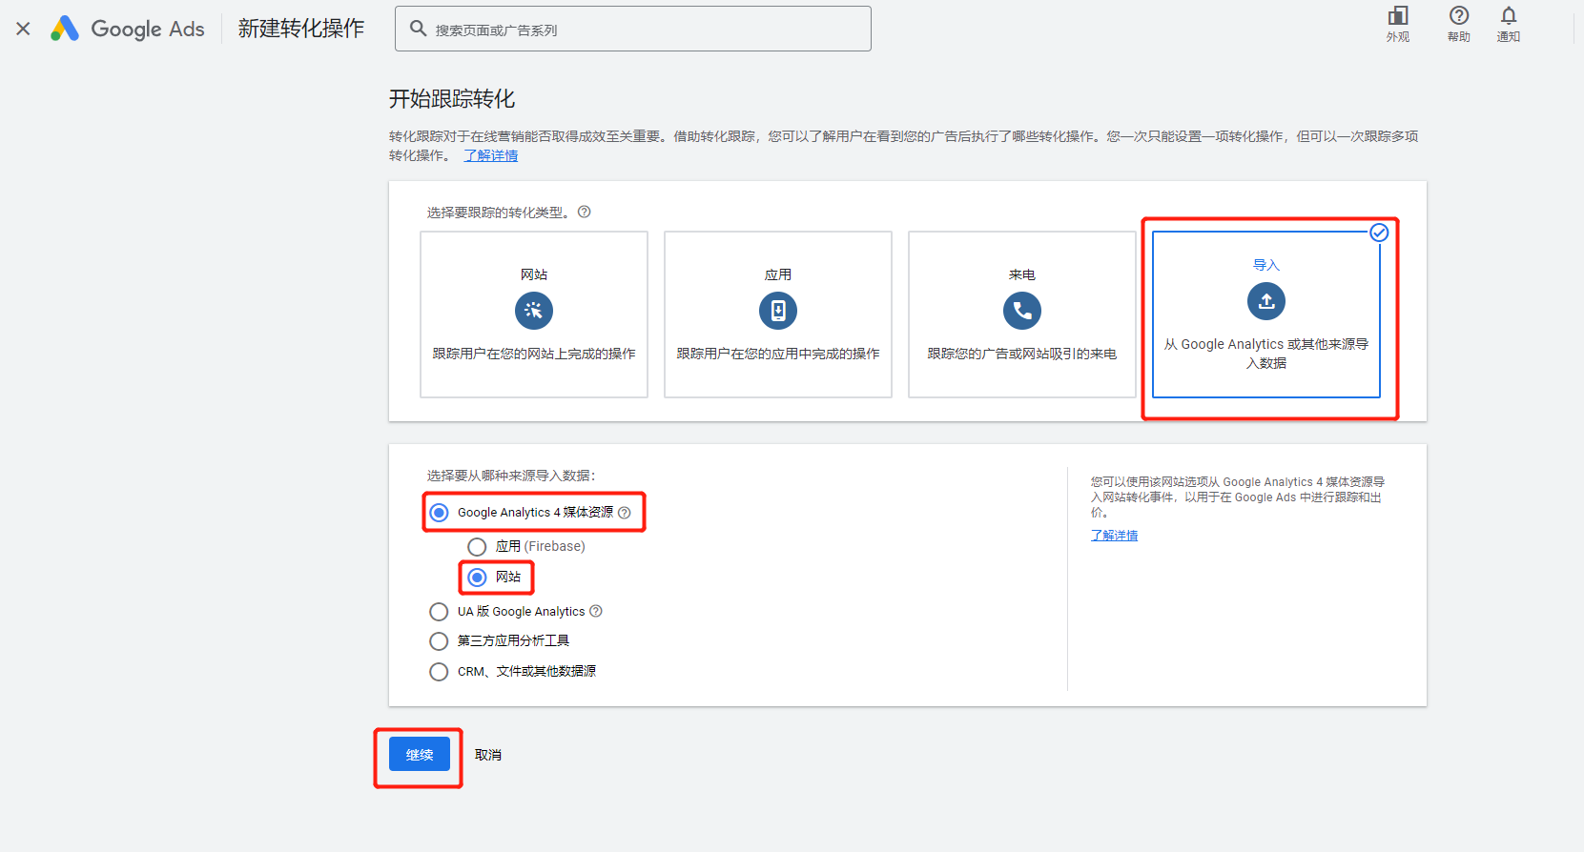Click the phone download icon in 应用 card
The height and width of the screenshot is (852, 1584).
click(778, 311)
